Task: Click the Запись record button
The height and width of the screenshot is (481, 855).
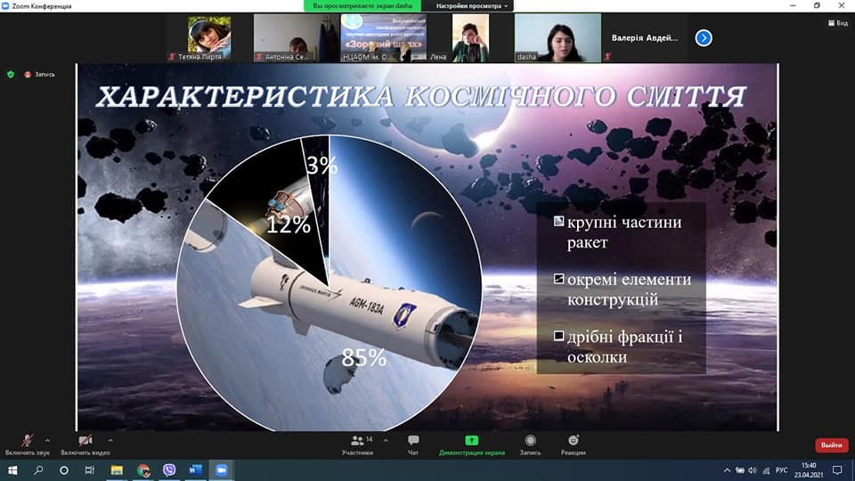Action: coord(530,441)
